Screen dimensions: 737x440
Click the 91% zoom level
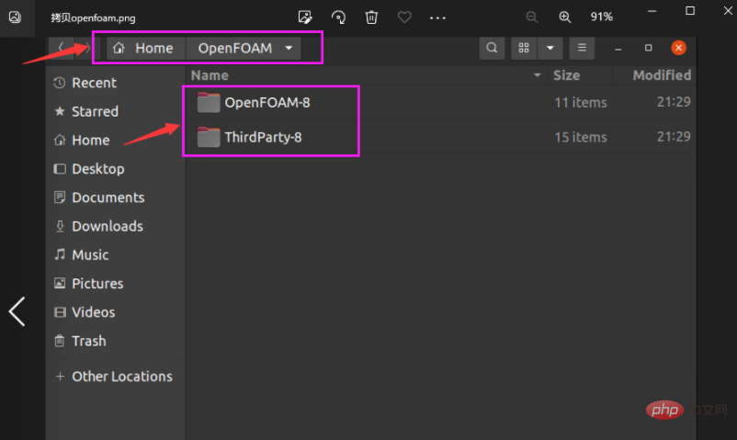602,17
